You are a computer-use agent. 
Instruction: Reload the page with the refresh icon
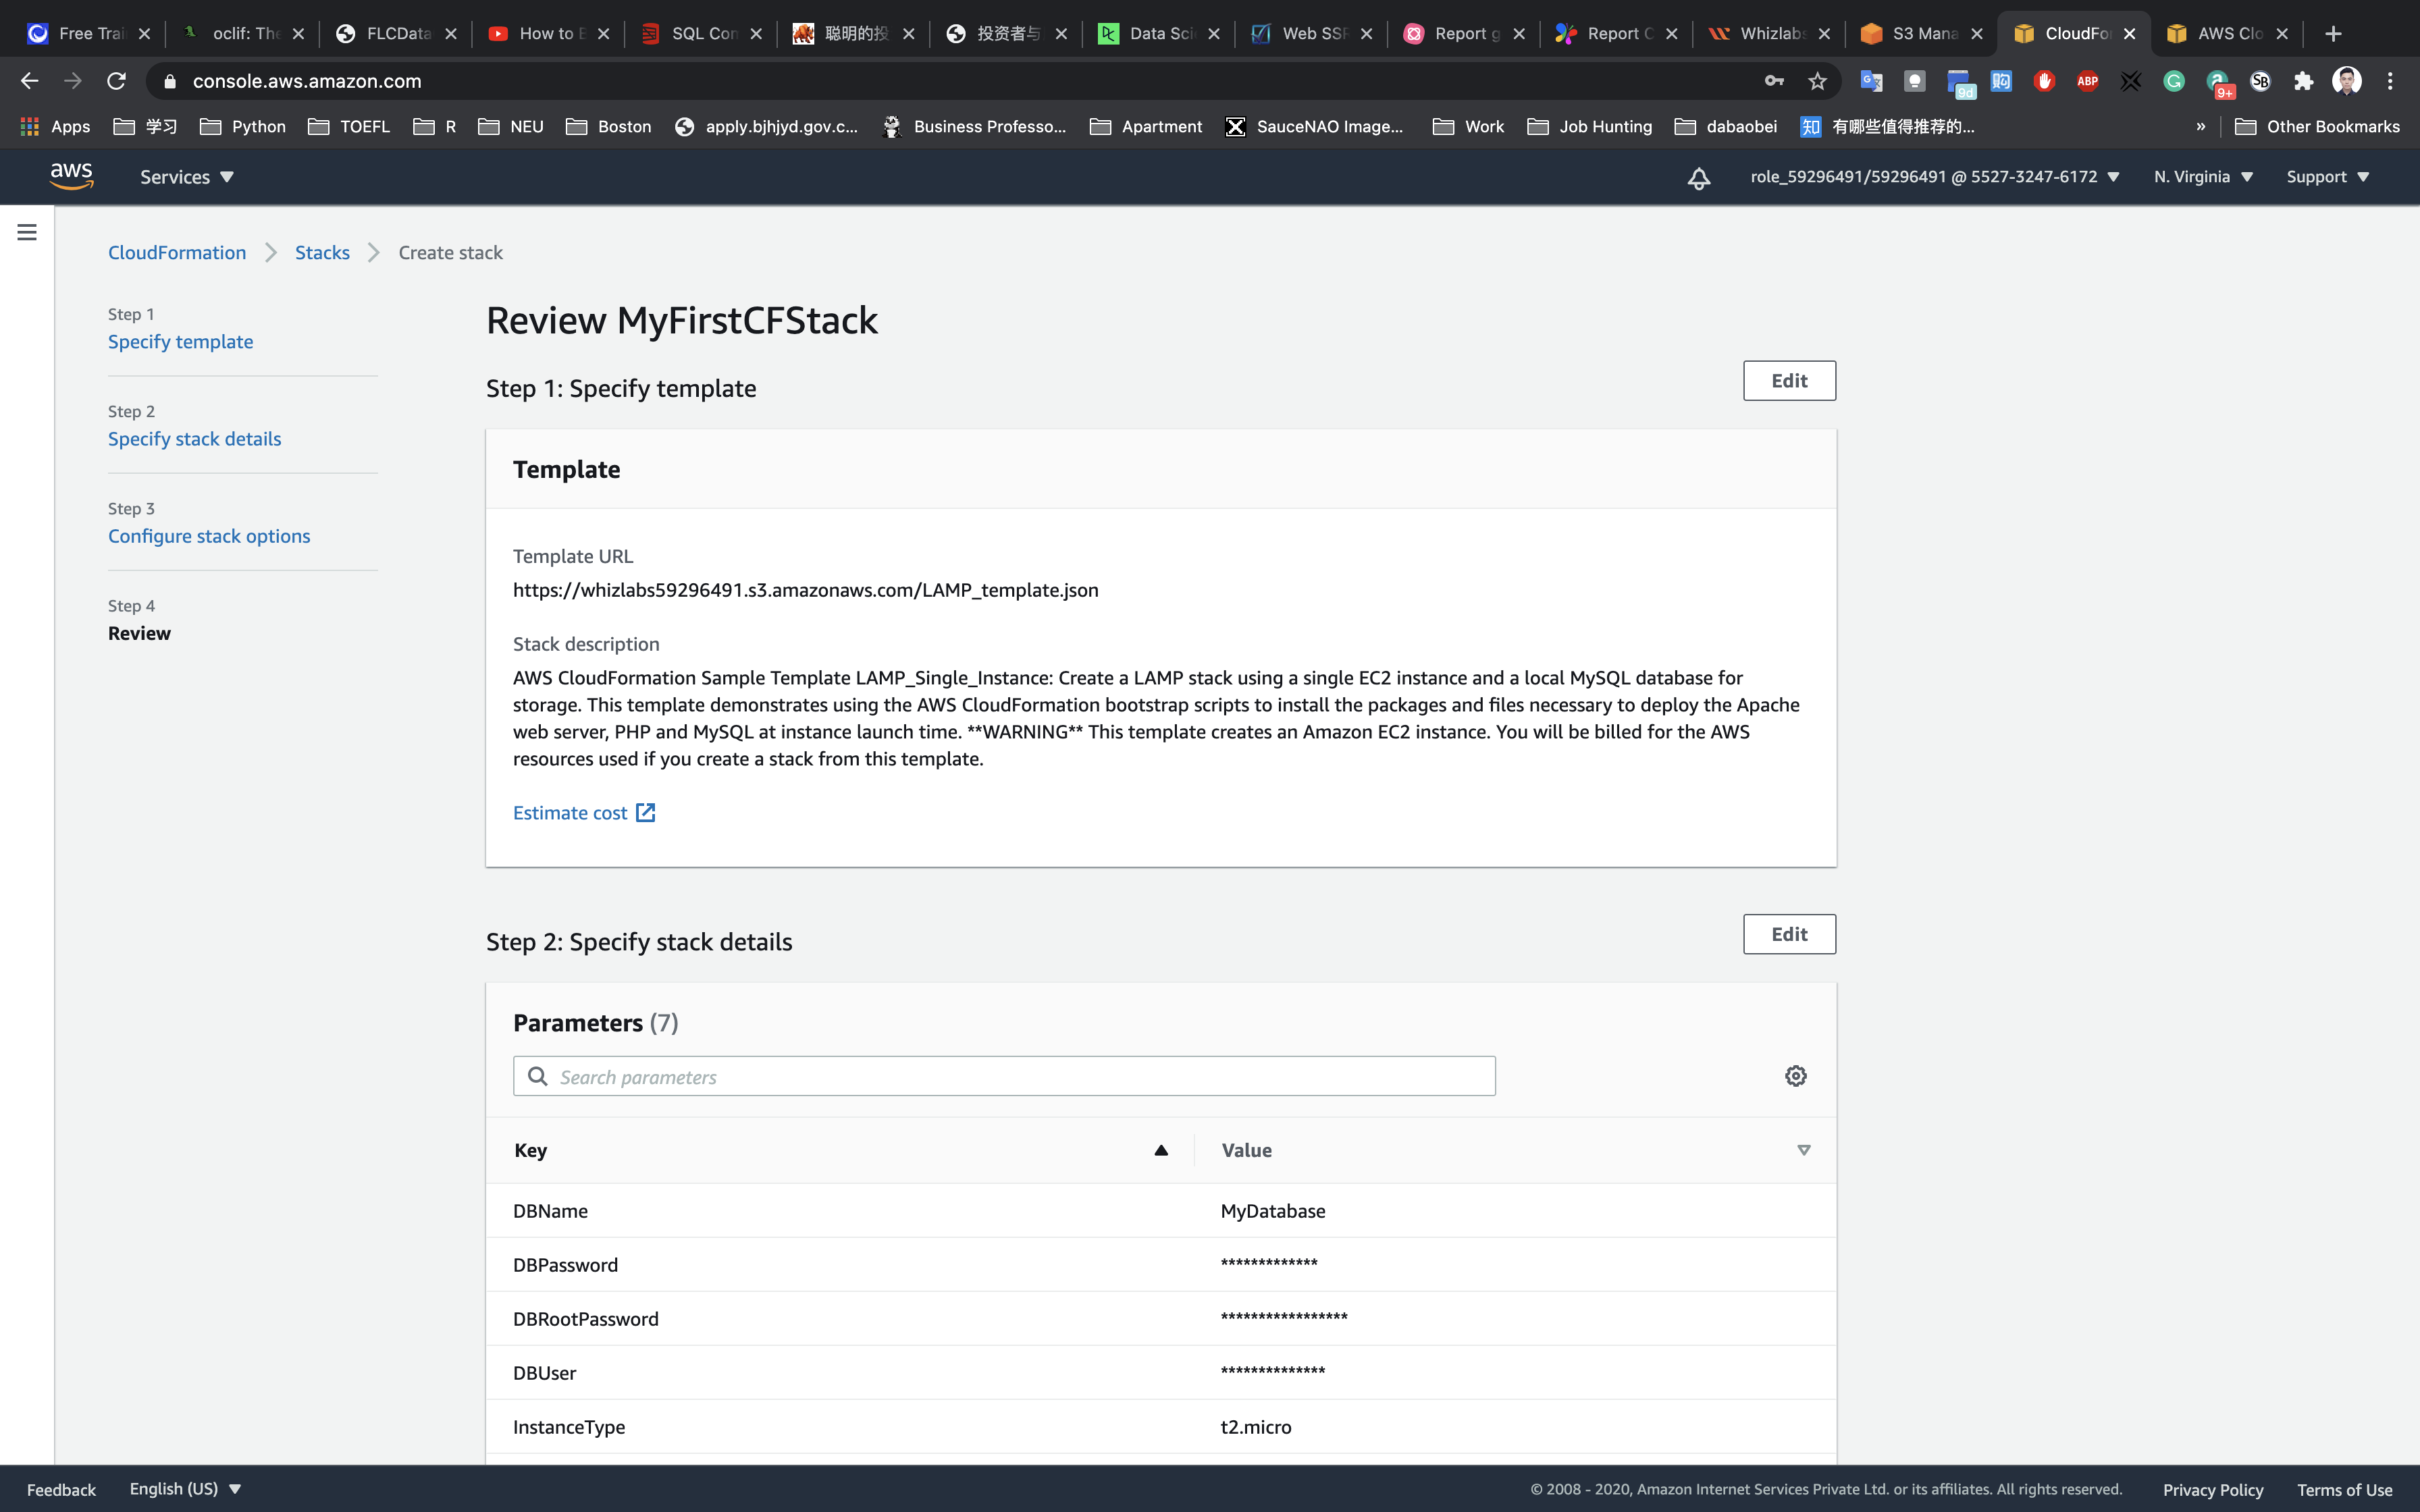point(116,81)
